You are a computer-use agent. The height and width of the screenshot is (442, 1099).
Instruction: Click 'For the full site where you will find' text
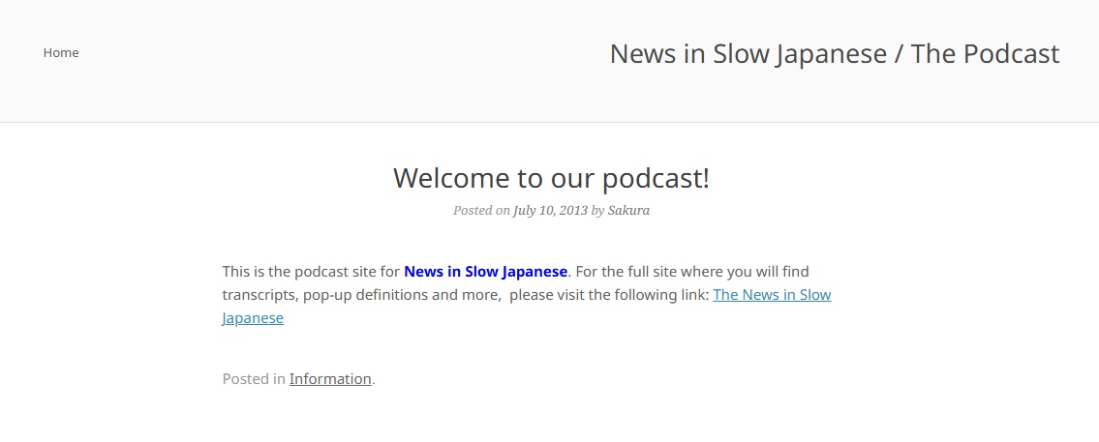click(691, 272)
